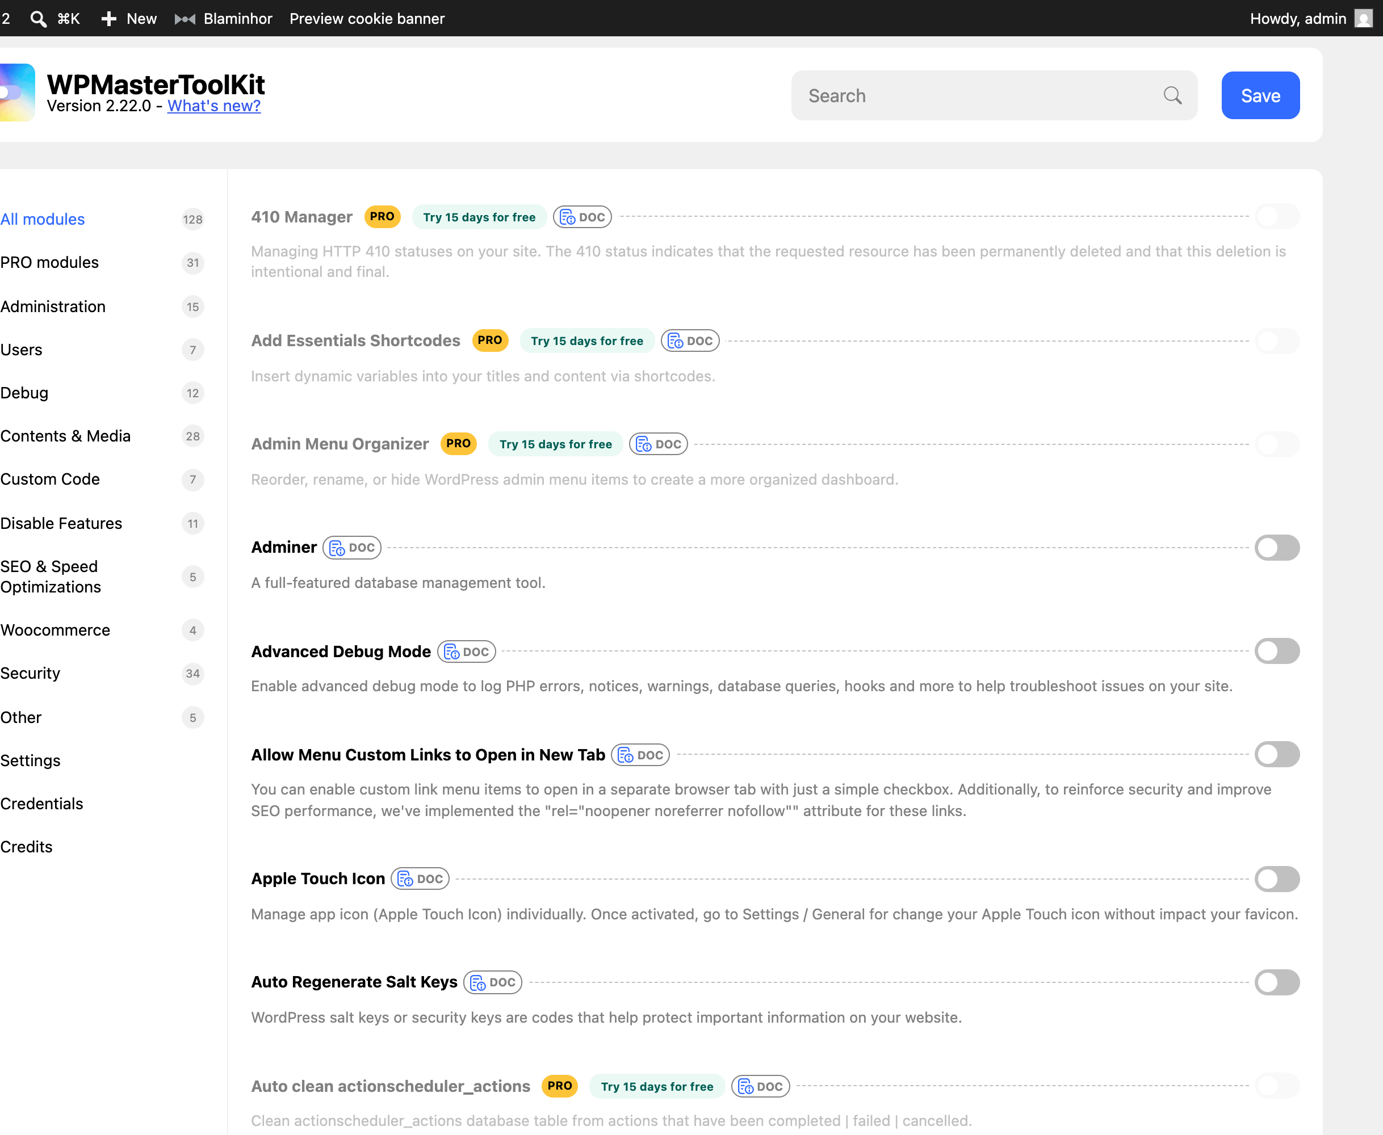The image size is (1383, 1135).
Task: Try 410 Manager free for 15 days
Action: click(x=479, y=217)
